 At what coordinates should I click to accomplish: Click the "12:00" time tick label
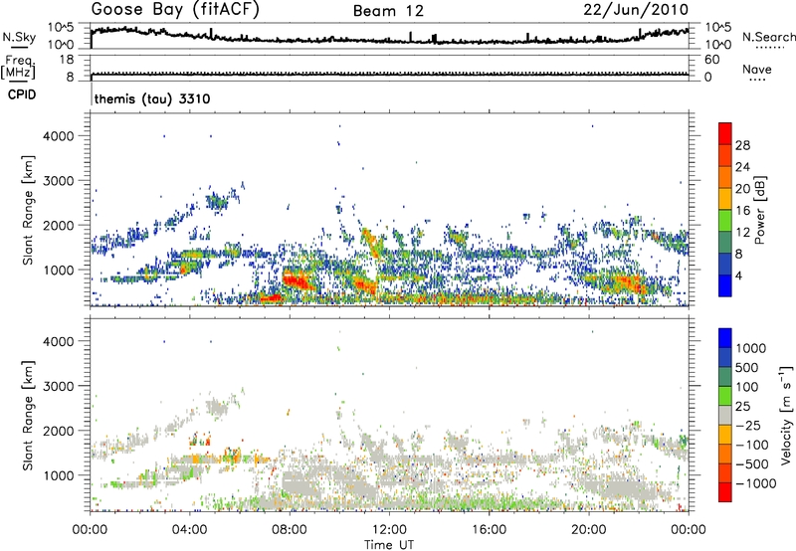(x=389, y=530)
